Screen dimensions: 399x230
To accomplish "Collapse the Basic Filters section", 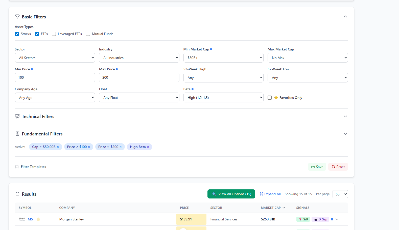I will click(x=345, y=17).
